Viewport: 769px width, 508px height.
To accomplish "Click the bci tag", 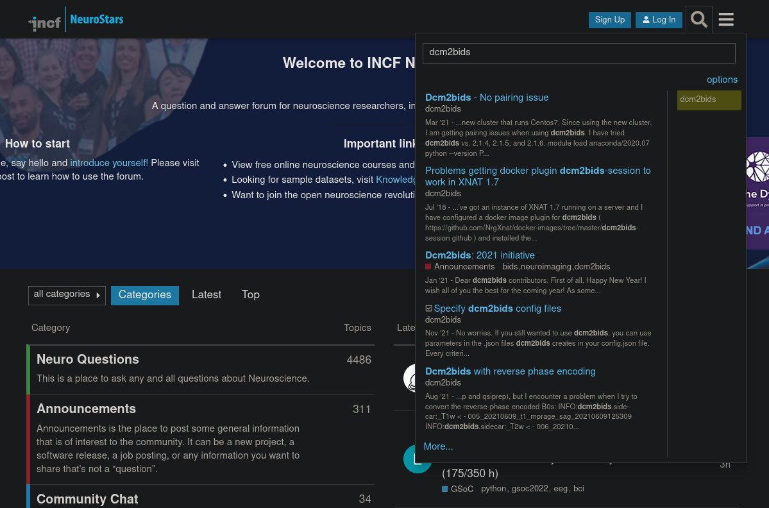I will coord(579,489).
